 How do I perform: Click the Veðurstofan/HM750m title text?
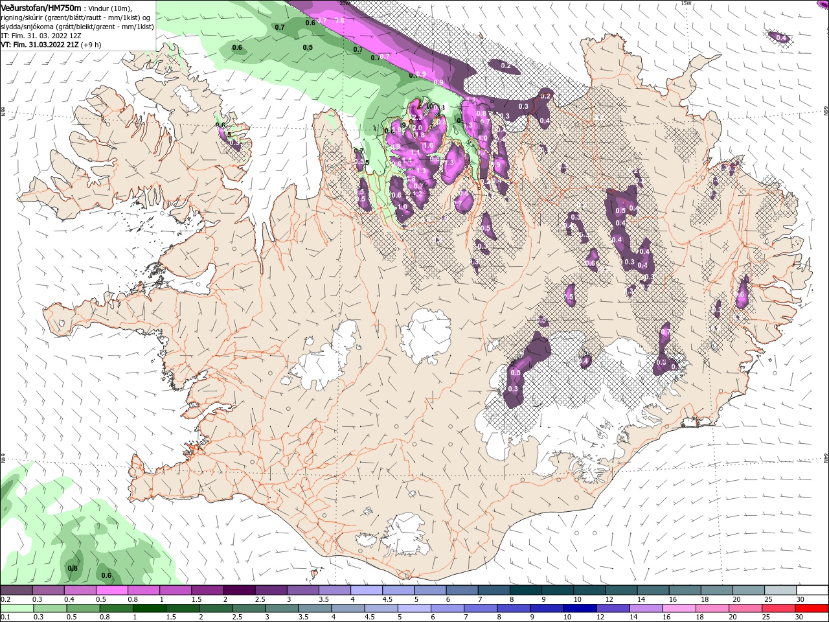pos(41,7)
